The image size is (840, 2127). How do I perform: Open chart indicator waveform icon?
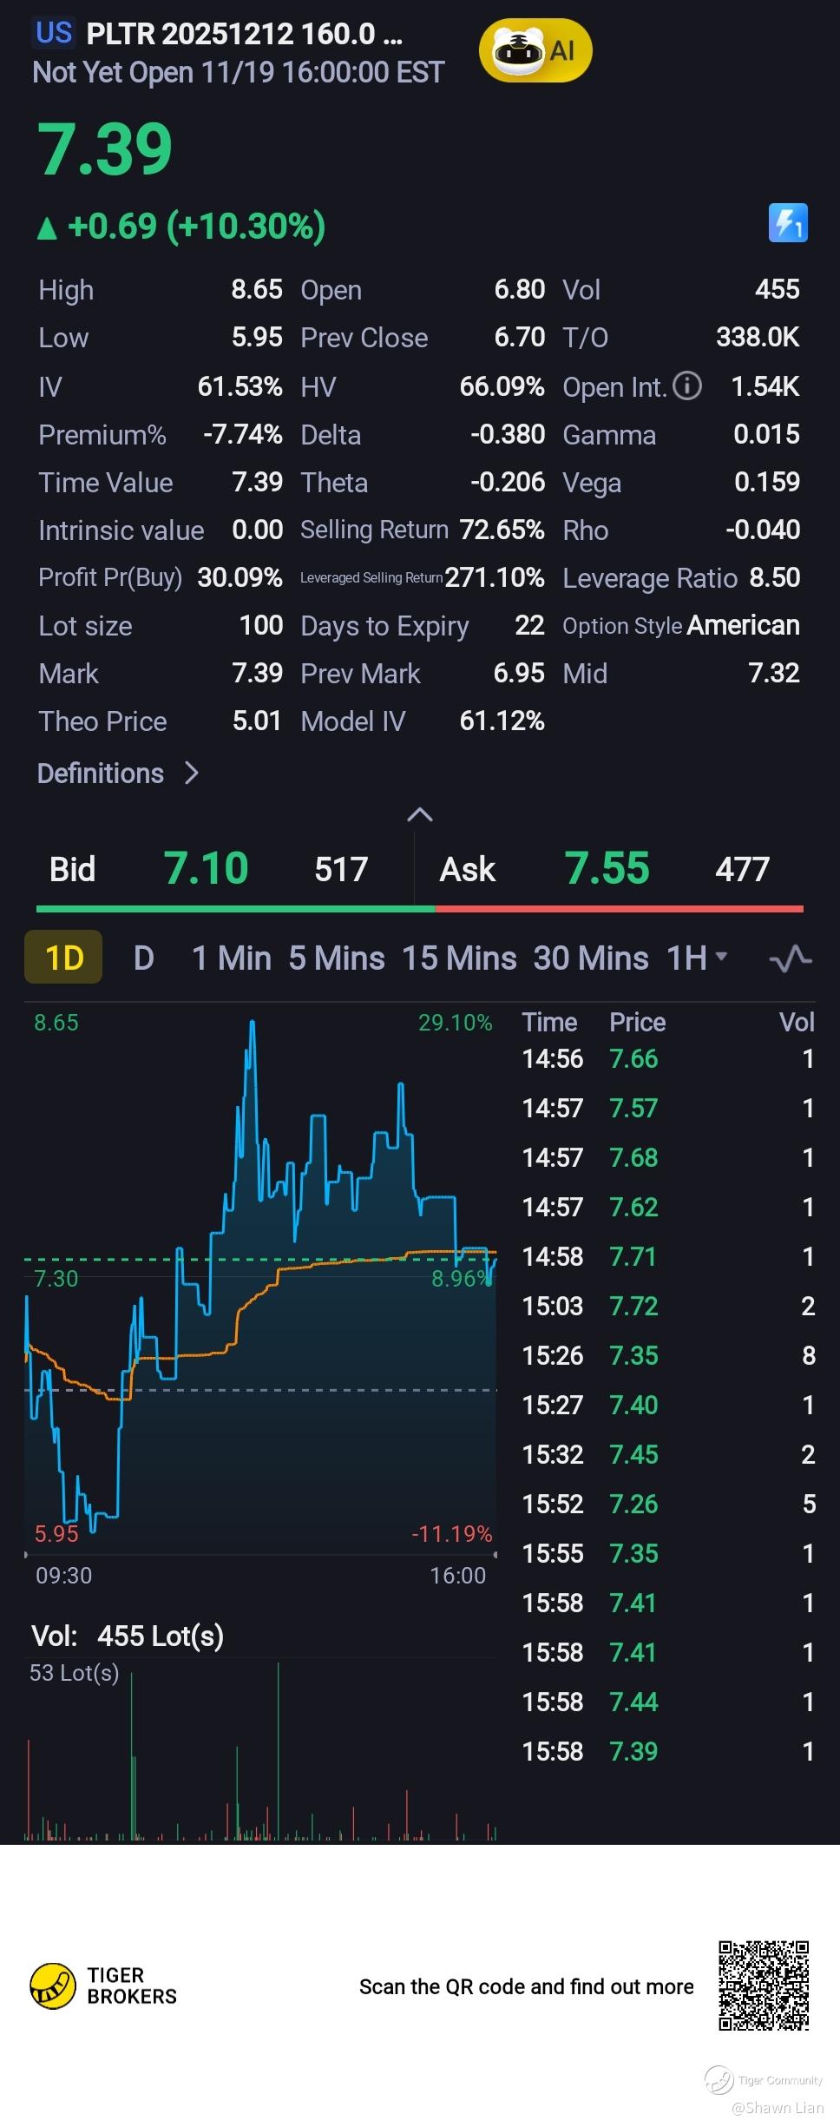pyautogui.click(x=791, y=958)
